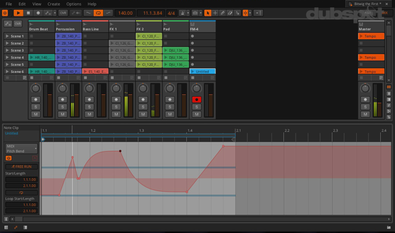Click the orange link icon in the bottom bar
Image resolution: width=395 pixels, height=233 pixels.
tap(15, 227)
